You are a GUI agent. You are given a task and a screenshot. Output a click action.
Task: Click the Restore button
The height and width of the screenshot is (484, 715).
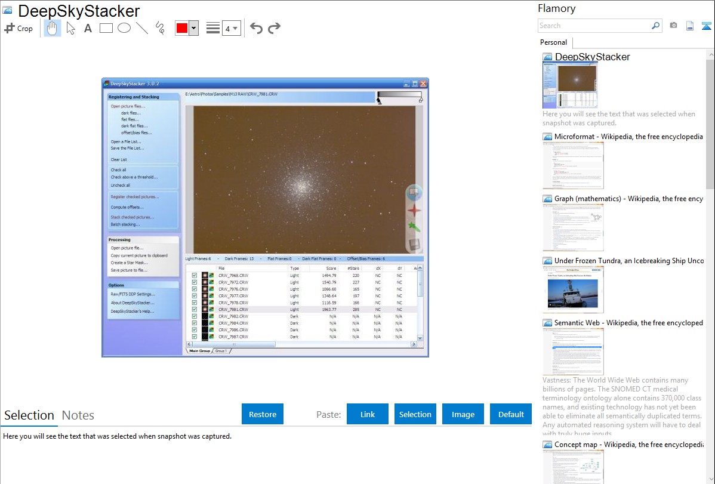click(x=263, y=414)
